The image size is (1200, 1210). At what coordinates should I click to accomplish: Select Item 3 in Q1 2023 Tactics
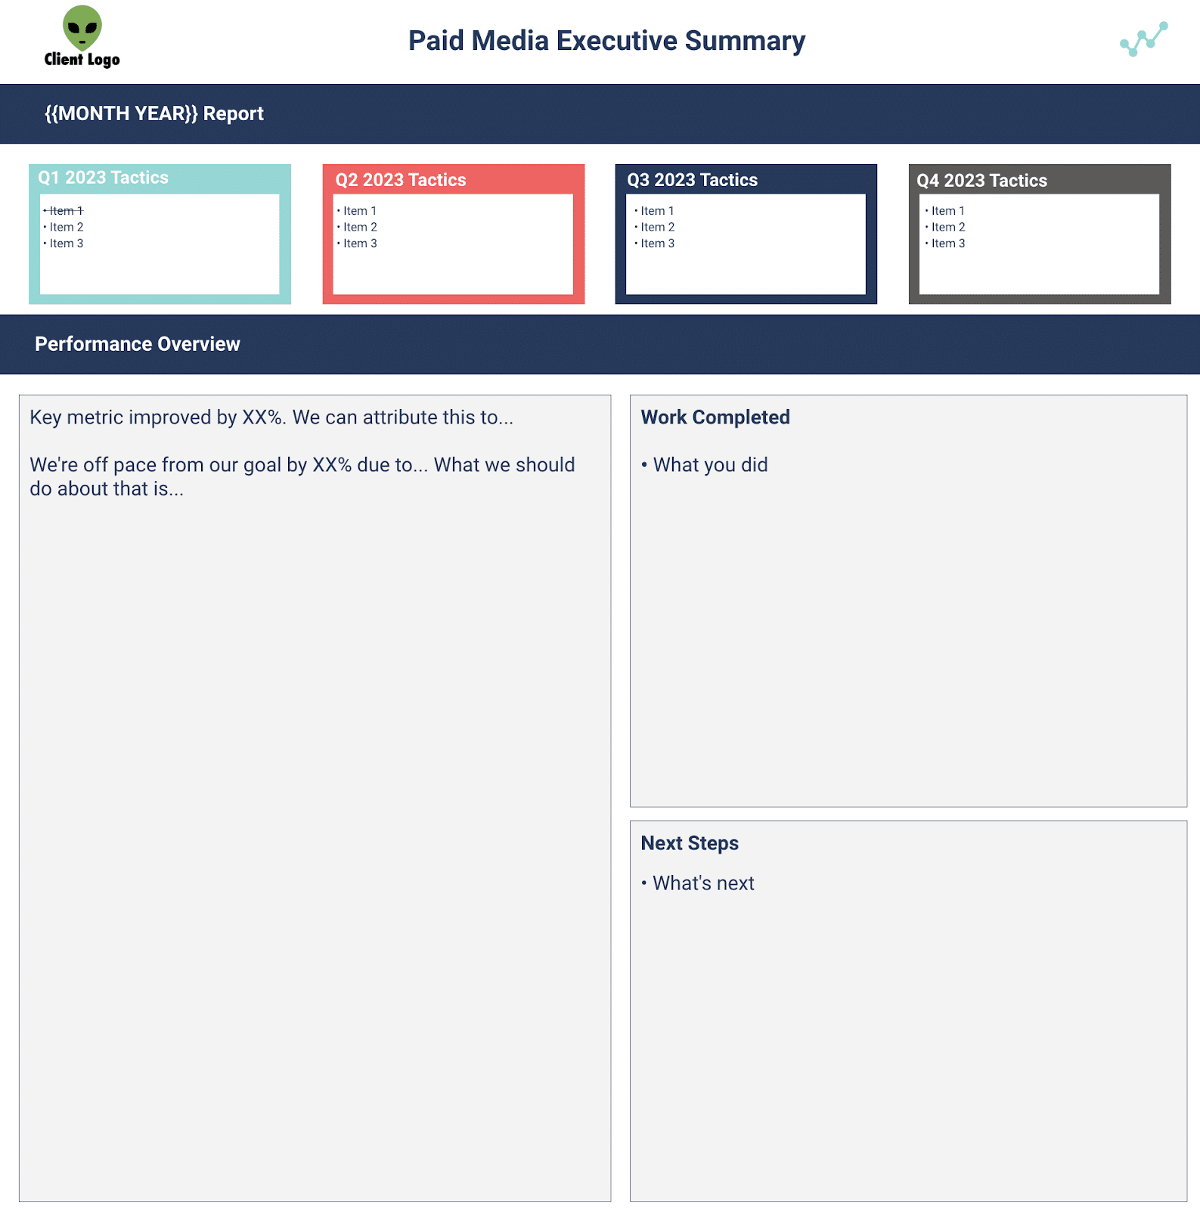(64, 244)
